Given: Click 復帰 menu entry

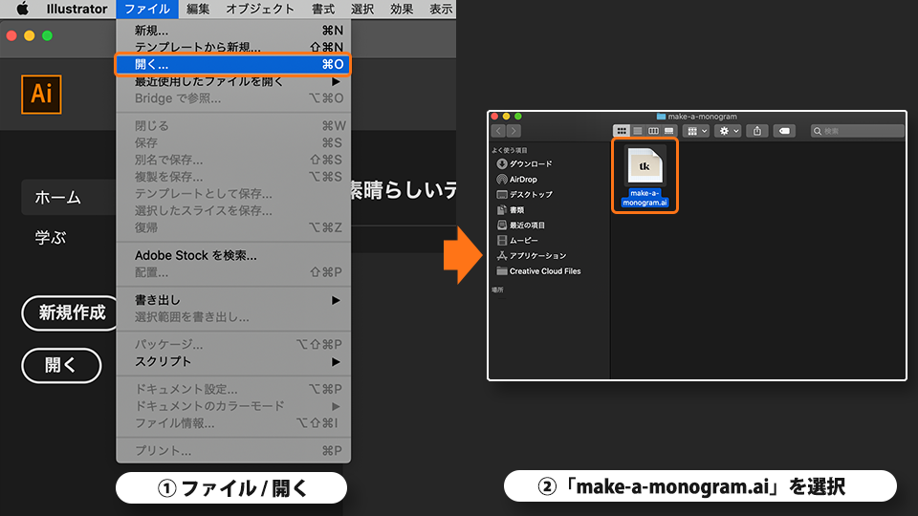Looking at the screenshot, I should pos(233,227).
